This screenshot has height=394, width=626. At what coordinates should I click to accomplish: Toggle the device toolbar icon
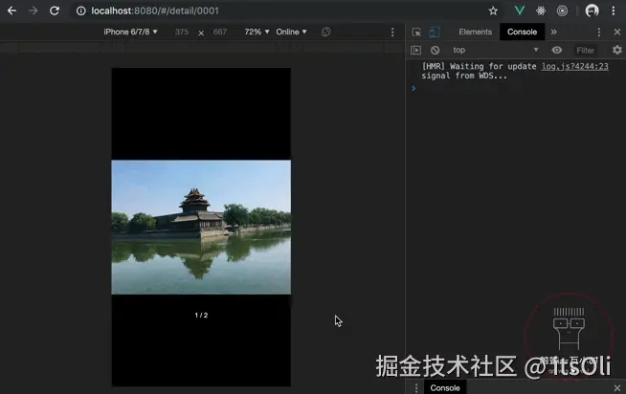435,32
